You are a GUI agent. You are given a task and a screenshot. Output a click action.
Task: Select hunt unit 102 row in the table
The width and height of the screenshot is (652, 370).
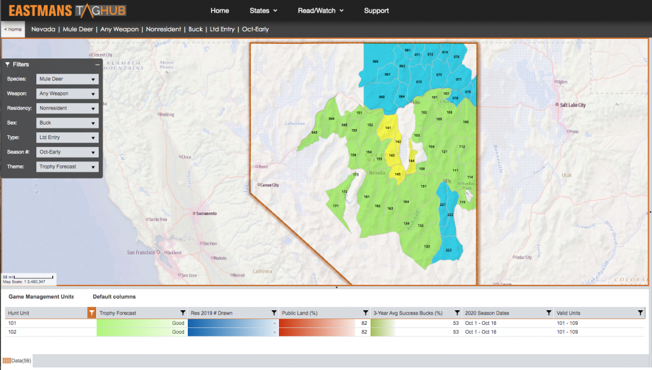click(325, 332)
